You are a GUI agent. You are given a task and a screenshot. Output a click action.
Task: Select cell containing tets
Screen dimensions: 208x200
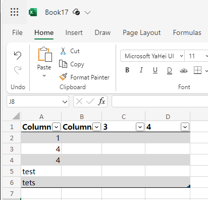pyautogui.click(x=41, y=182)
